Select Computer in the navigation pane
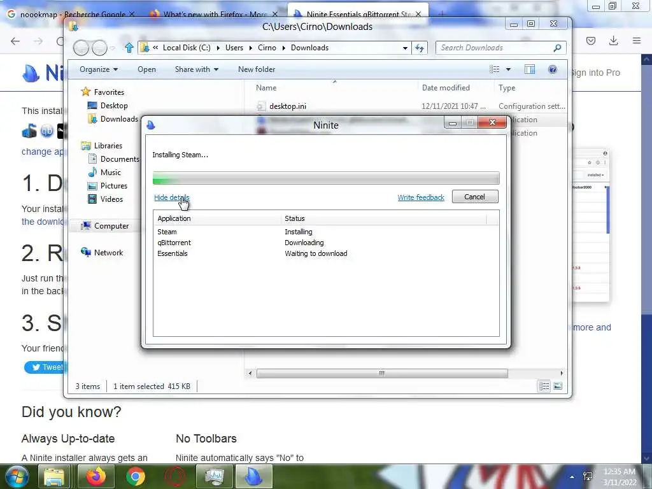This screenshot has width=652, height=489. [x=111, y=226]
